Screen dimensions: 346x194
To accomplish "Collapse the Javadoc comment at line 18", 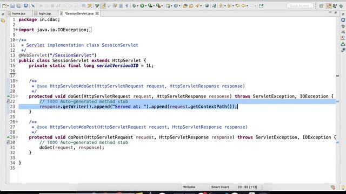I will (x=17, y=81).
